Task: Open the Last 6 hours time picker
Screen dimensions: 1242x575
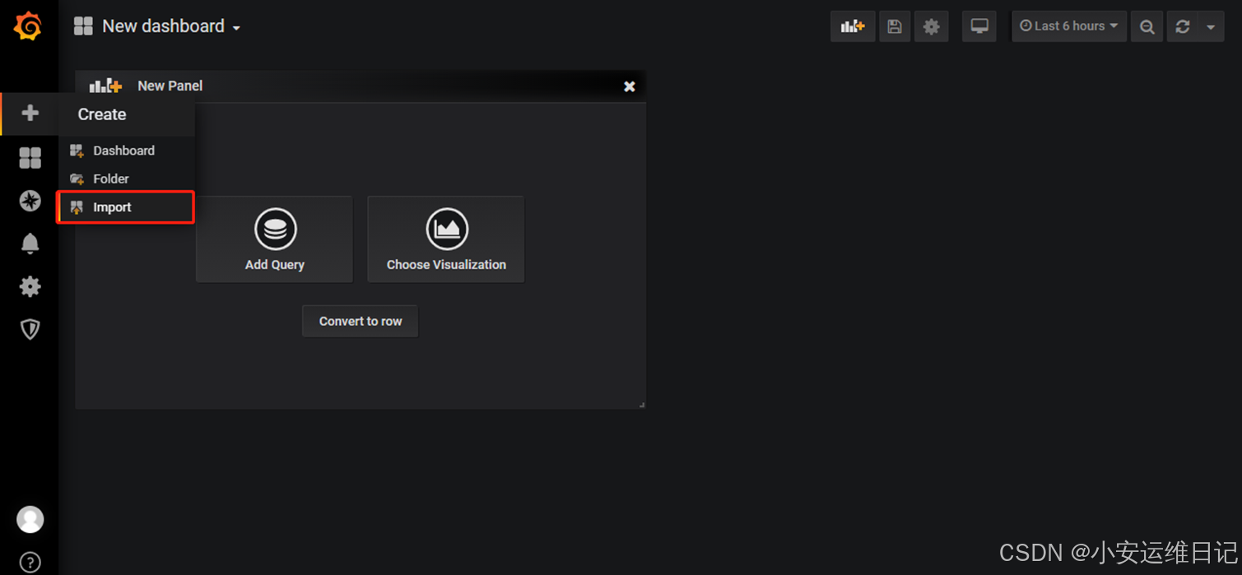Action: pyautogui.click(x=1069, y=26)
